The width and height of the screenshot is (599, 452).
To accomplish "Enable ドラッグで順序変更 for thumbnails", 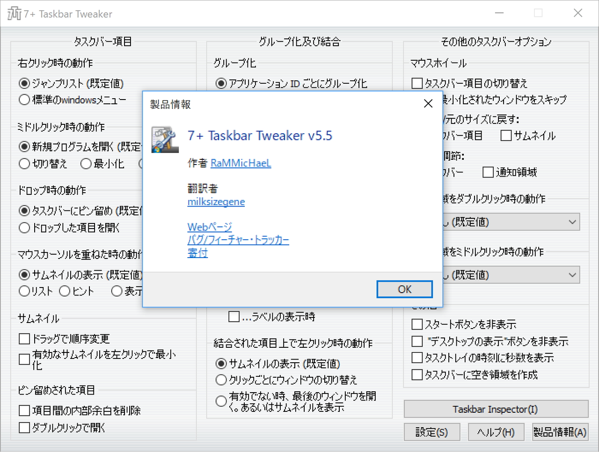I will pyautogui.click(x=24, y=338).
